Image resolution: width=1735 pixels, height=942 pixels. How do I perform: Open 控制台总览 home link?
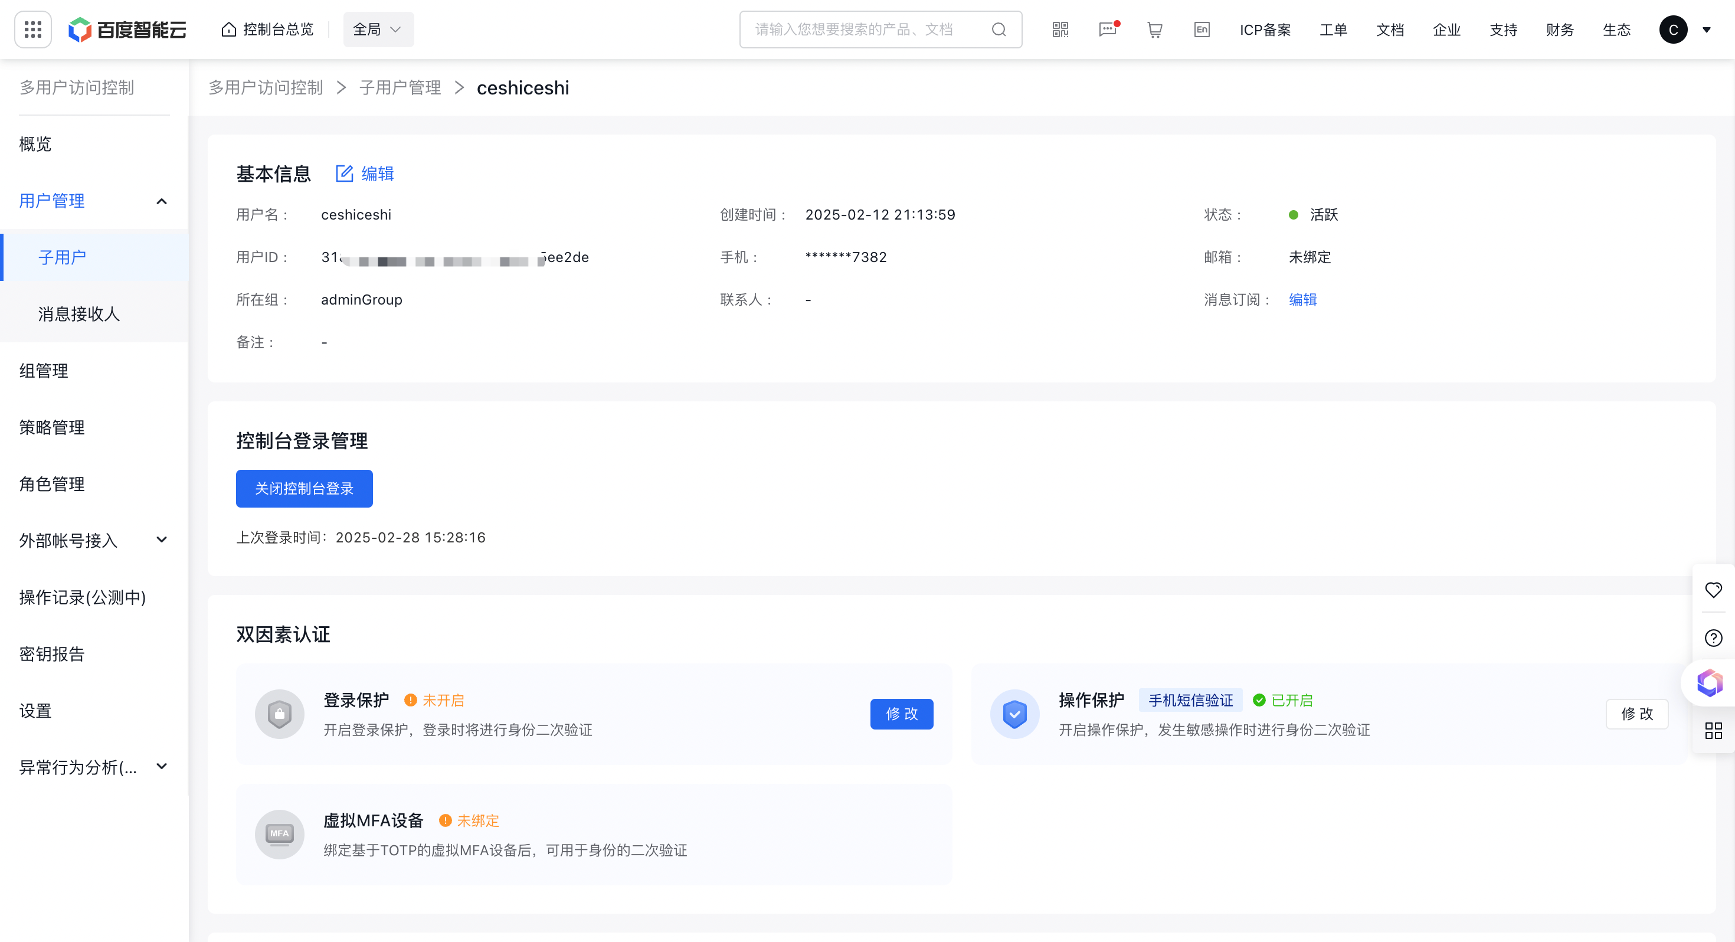267,30
